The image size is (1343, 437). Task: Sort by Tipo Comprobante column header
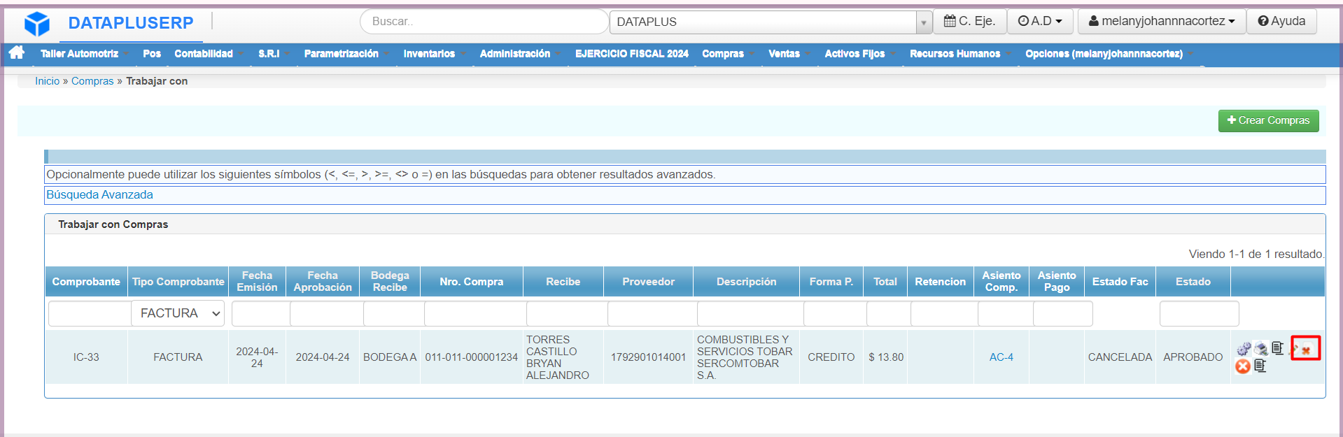(178, 282)
